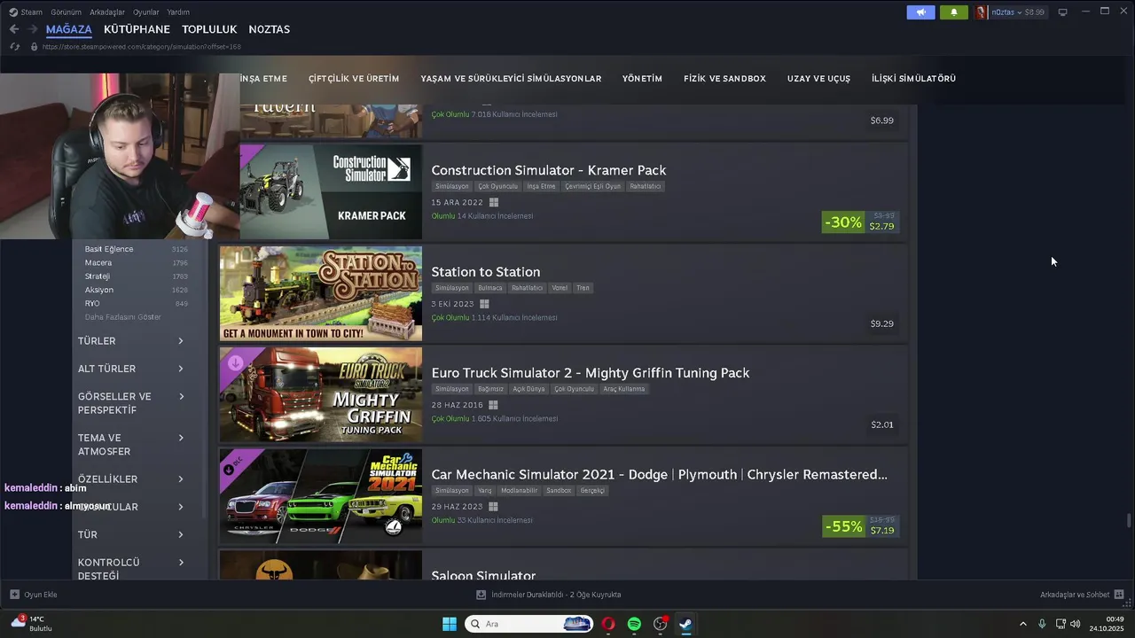Reload the store page
1135x638 pixels.
(15, 46)
